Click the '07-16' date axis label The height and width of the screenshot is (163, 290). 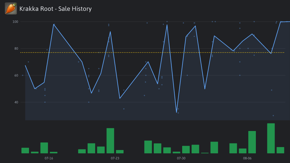tap(49, 158)
